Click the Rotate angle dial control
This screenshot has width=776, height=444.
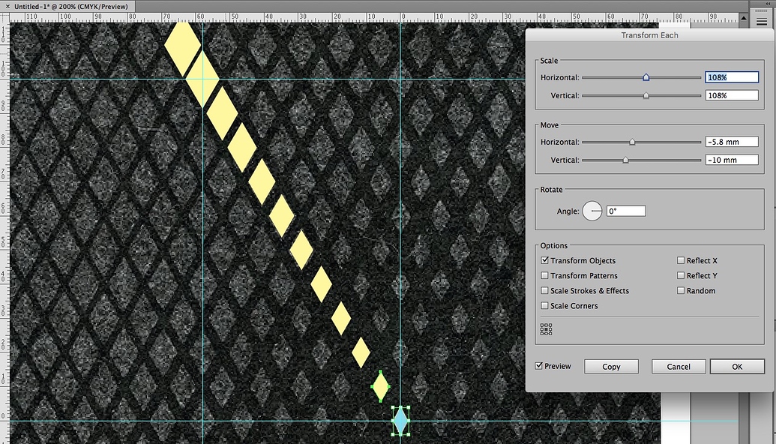(592, 211)
